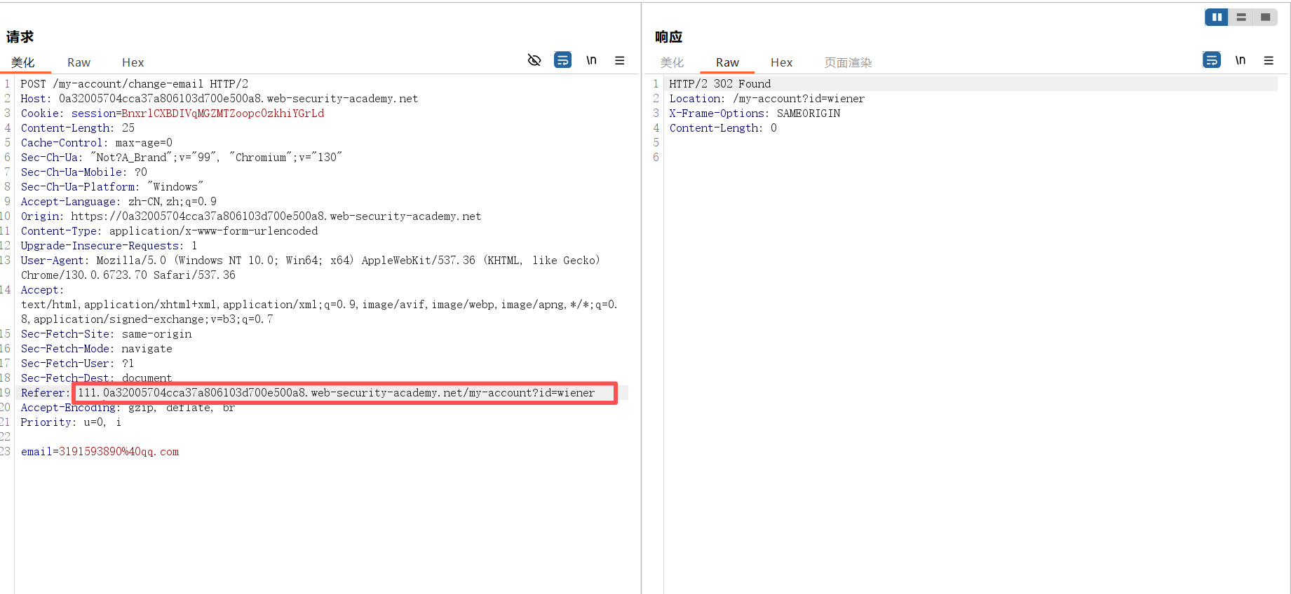Toggle word wrap icon in the request panel
Viewport: 1291px width, 594px height.
click(562, 60)
